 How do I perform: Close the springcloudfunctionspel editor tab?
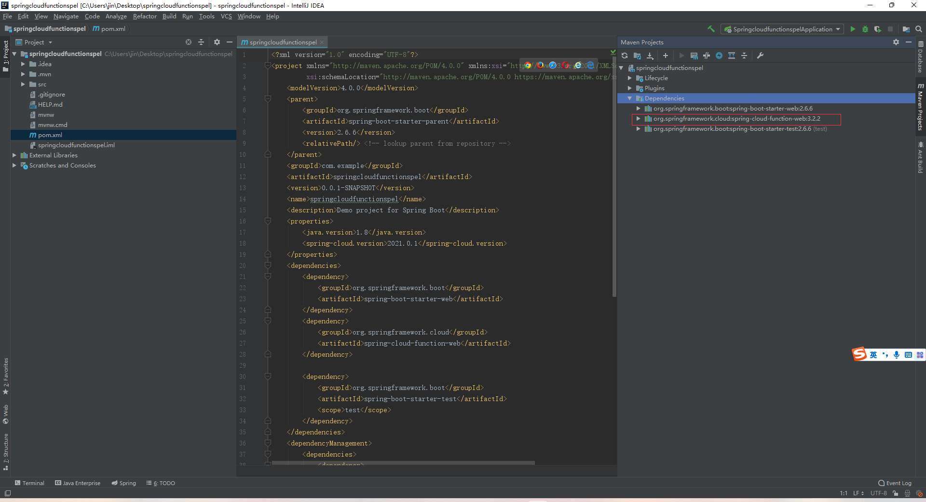[322, 42]
